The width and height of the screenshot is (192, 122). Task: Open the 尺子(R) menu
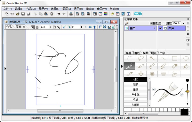[x=78, y=9]
